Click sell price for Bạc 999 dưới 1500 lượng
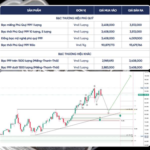The width and height of the screenshot is (150, 150). tap(136, 67)
